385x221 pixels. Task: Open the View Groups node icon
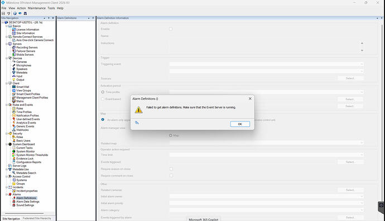(x=14, y=90)
